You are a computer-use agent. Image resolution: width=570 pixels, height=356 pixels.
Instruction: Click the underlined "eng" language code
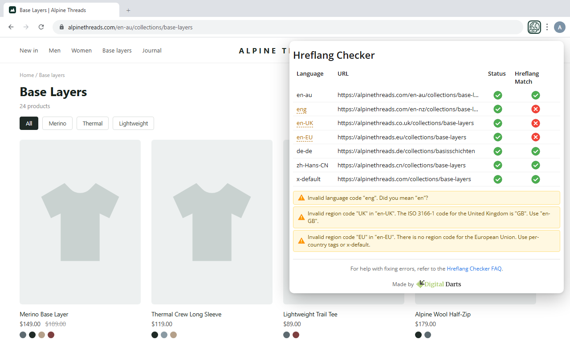pyautogui.click(x=301, y=109)
